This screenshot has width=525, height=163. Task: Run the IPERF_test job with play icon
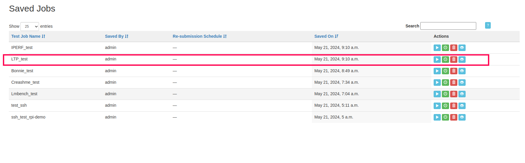click(x=437, y=48)
